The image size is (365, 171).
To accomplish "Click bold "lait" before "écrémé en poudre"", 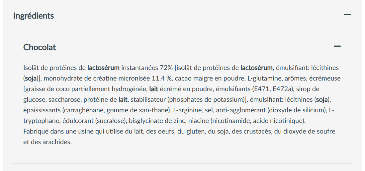I will tap(154, 89).
